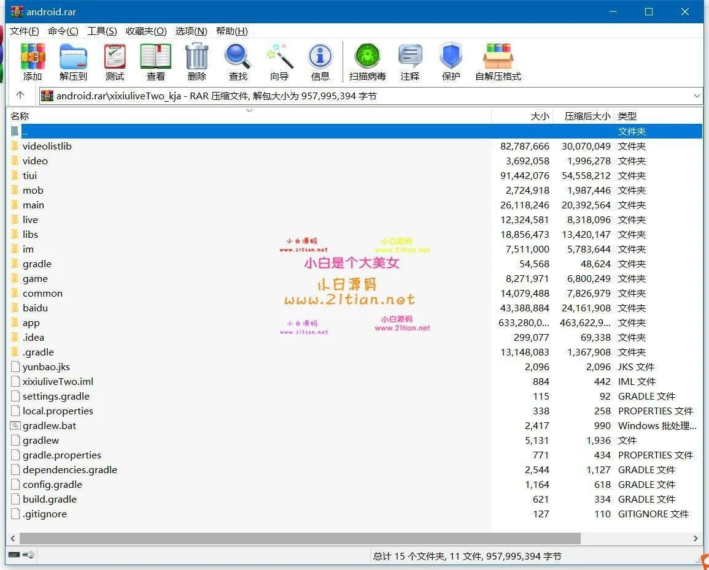Select the build.gradle file
The height and width of the screenshot is (570, 709).
50,499
